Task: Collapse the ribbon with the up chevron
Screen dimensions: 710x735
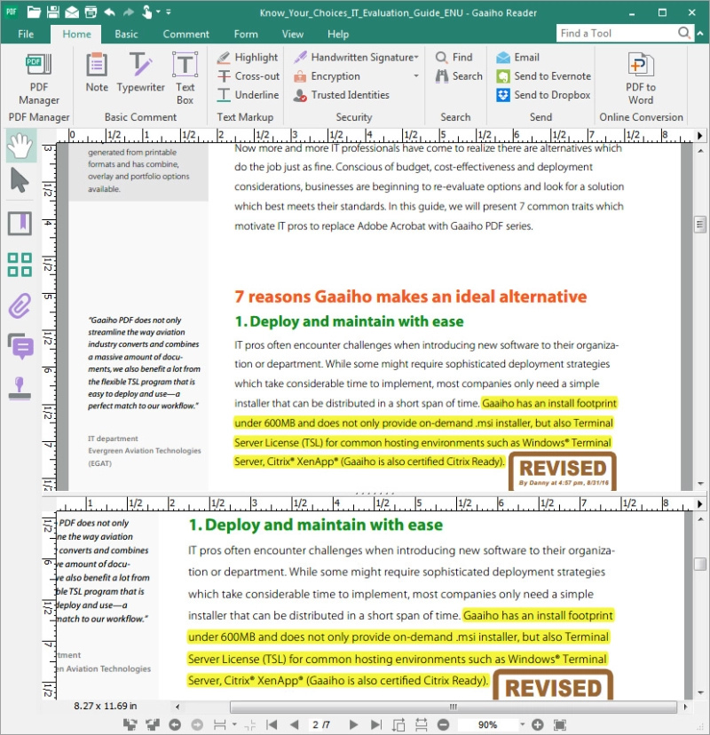Action: pos(699,34)
